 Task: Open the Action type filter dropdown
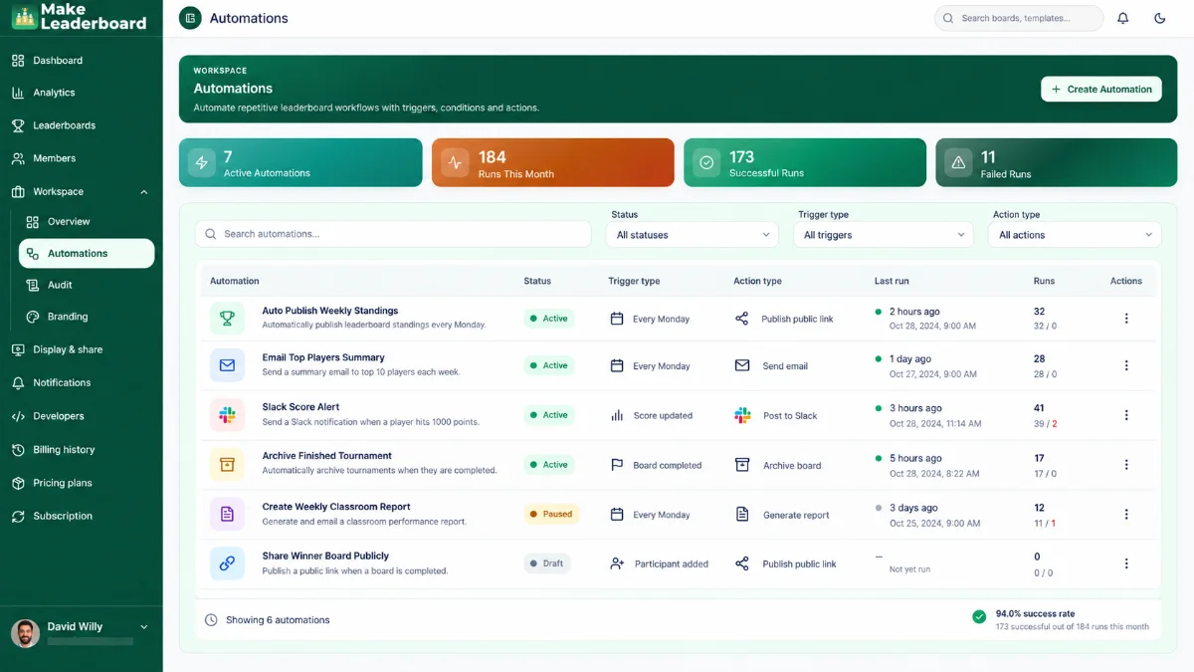(1075, 235)
